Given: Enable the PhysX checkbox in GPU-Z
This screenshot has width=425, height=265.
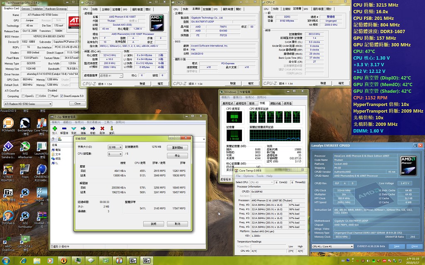Looking at the screenshot, I should coord(49,96).
